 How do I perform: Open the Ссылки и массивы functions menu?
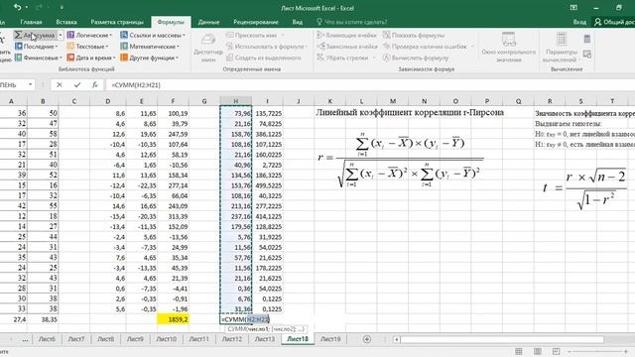tap(153, 36)
